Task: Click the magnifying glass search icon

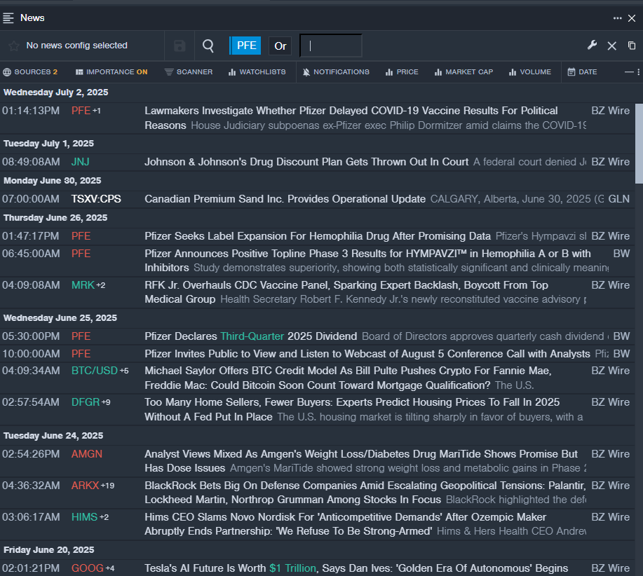Action: point(208,46)
